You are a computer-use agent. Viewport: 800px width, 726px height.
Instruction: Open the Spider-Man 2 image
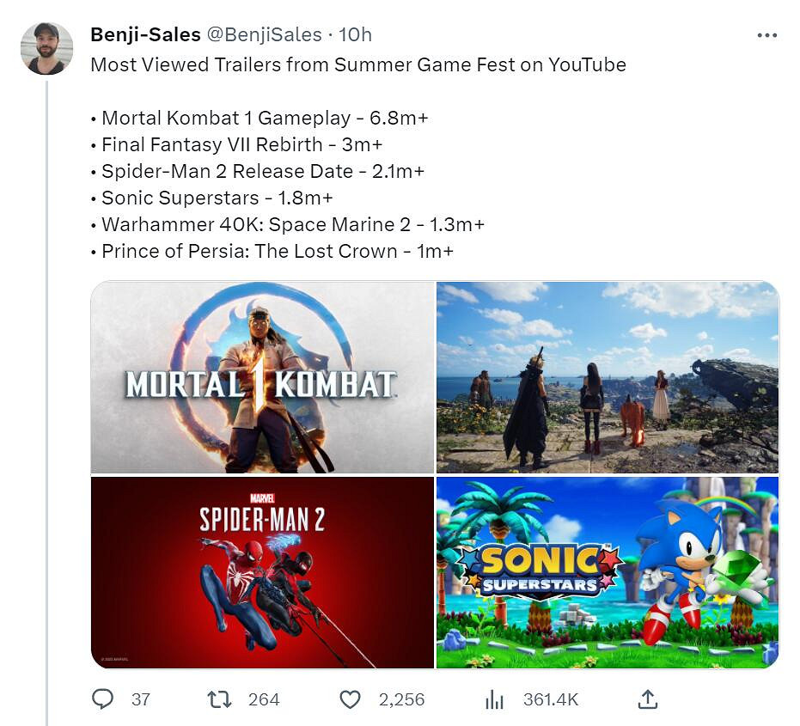pyautogui.click(x=262, y=572)
